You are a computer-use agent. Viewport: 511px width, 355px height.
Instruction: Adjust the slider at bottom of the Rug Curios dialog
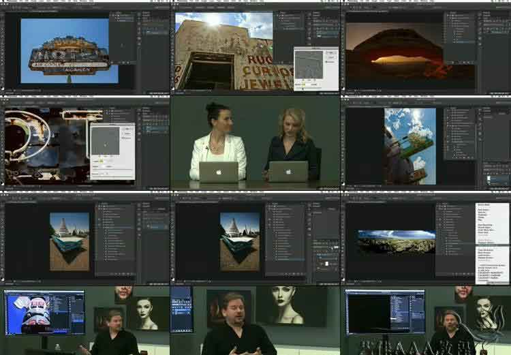pyautogui.click(x=304, y=88)
